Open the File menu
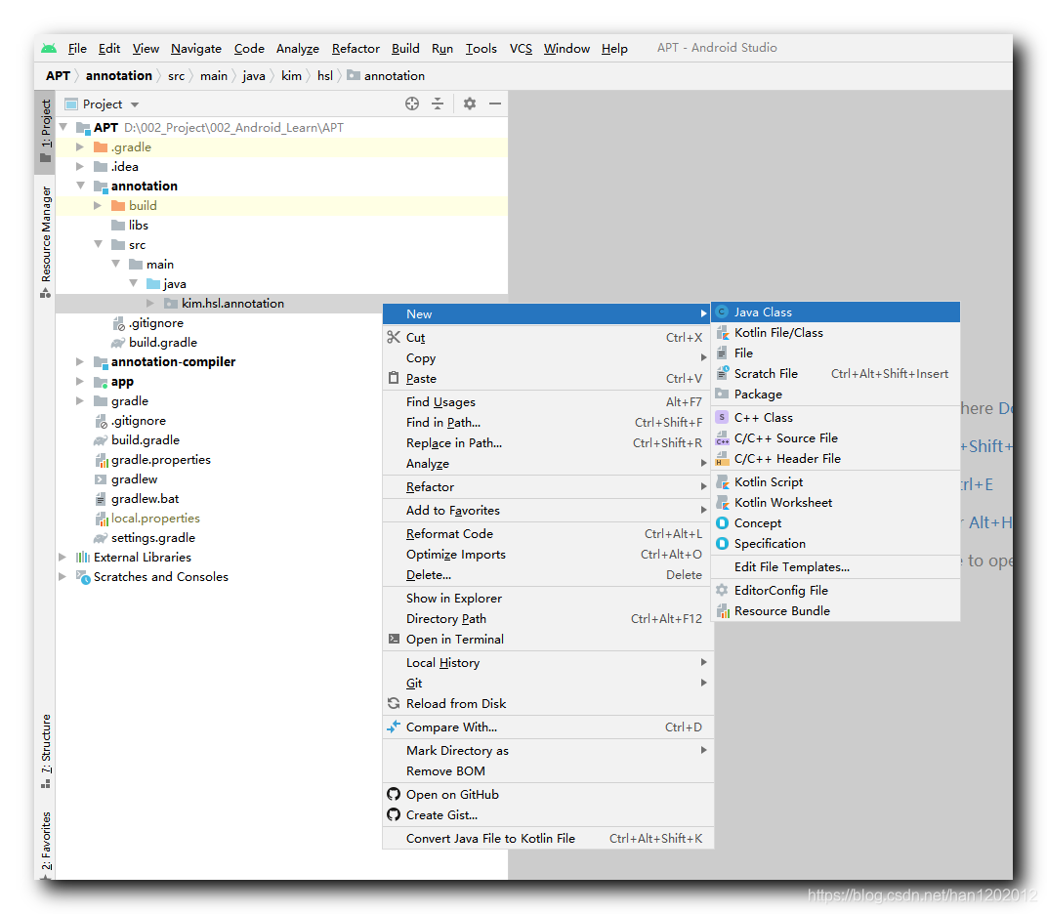This screenshot has width=1047, height=914. [x=77, y=49]
